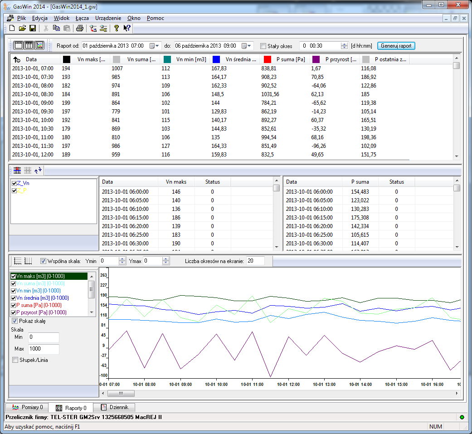Switch to the Dziennik tab

click(114, 408)
